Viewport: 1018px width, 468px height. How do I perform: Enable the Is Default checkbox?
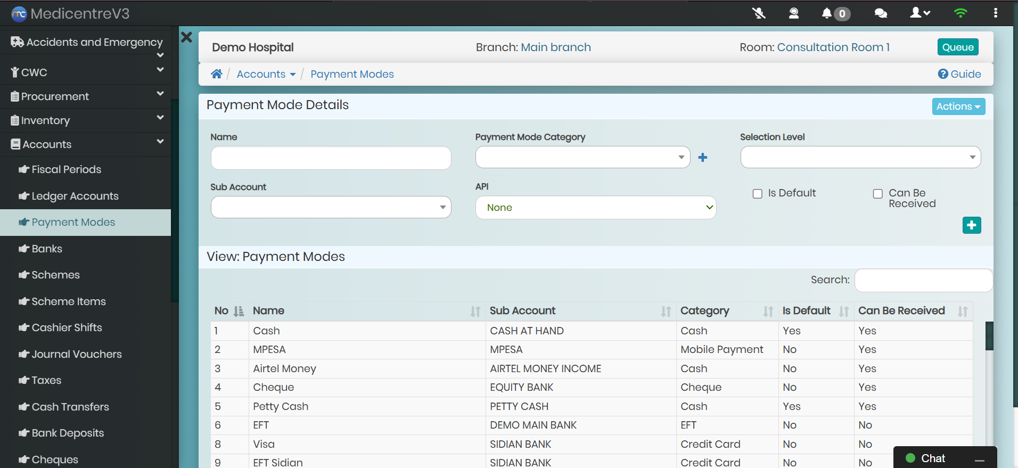(x=757, y=194)
